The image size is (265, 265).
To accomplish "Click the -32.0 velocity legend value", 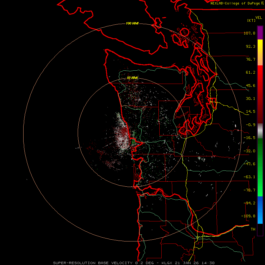I will [249, 151].
